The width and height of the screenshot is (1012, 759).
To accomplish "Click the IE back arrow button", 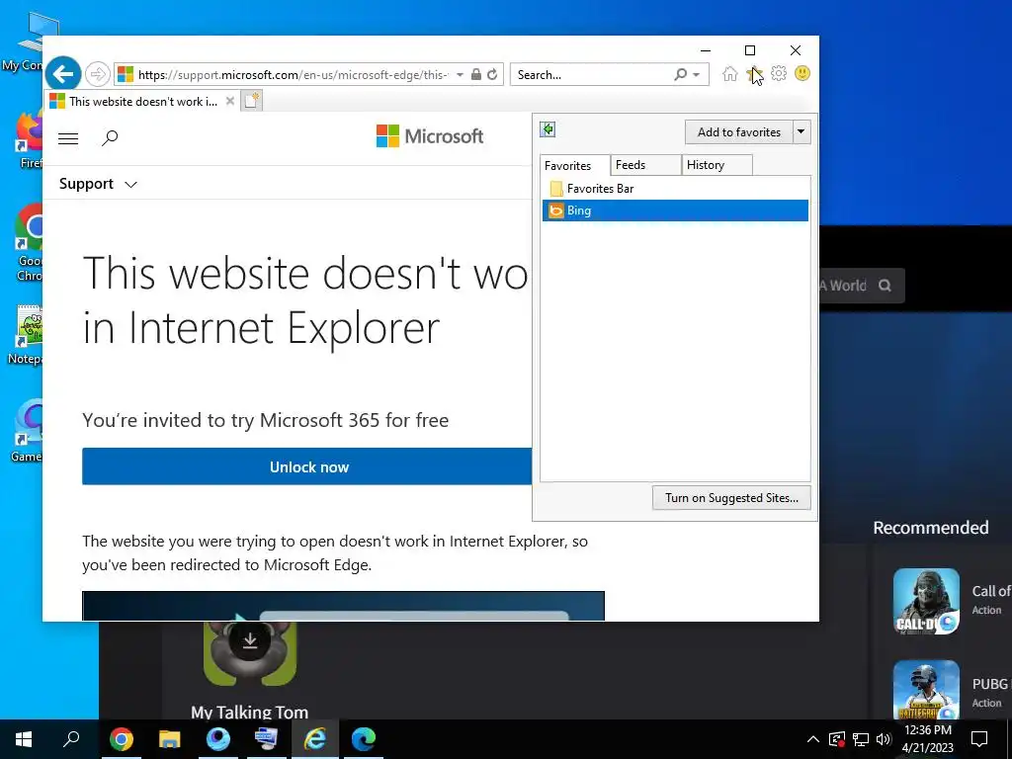I will 63,74.
